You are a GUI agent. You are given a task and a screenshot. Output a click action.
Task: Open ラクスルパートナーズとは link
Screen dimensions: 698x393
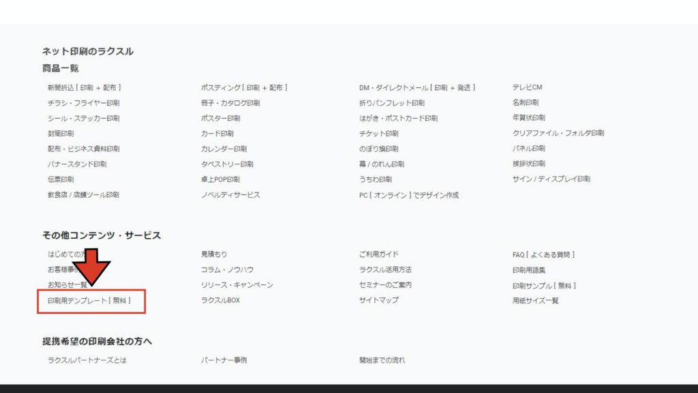tap(87, 360)
